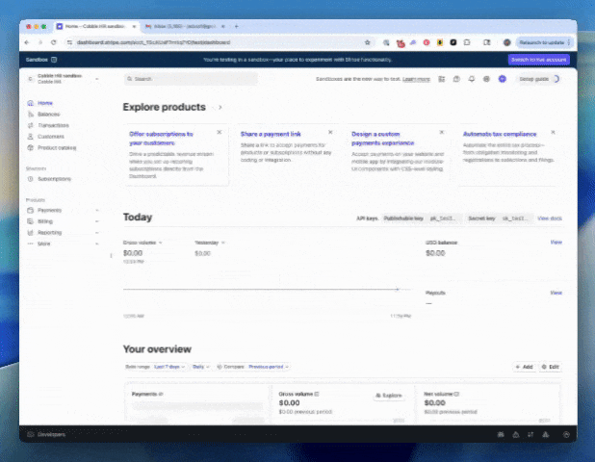Bookmark page with star icon in address bar
This screenshot has height=462, width=595.
[368, 42]
